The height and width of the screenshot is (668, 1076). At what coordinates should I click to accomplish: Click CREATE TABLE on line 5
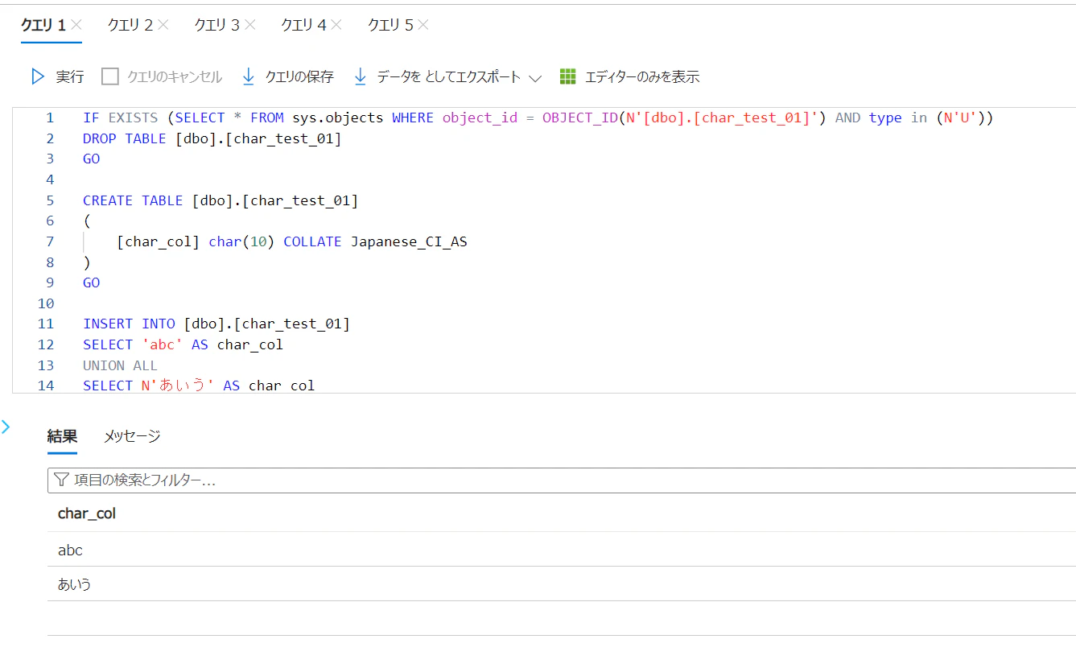[133, 200]
